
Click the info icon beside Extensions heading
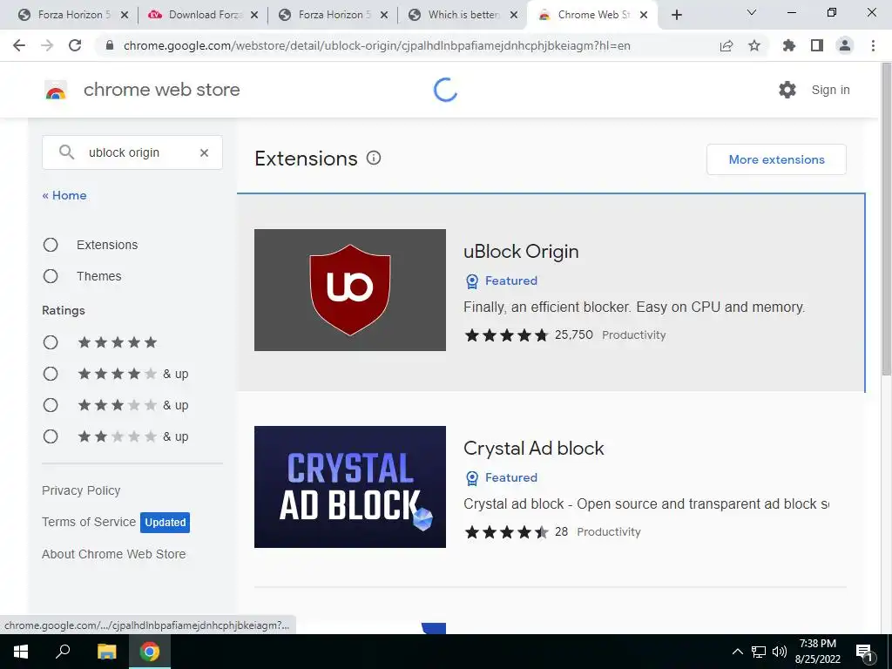pyautogui.click(x=373, y=158)
